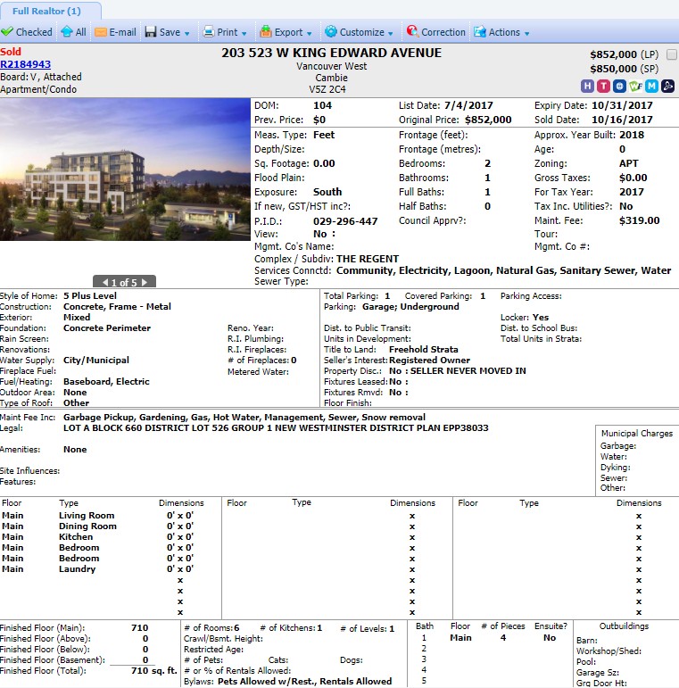The image size is (679, 688).
Task: Click the Correction toolbar label
Action: [443, 32]
